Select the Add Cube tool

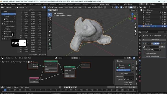point(50,48)
